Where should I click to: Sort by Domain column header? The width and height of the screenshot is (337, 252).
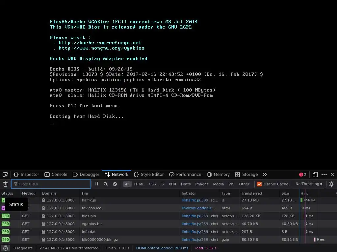tap(60, 193)
